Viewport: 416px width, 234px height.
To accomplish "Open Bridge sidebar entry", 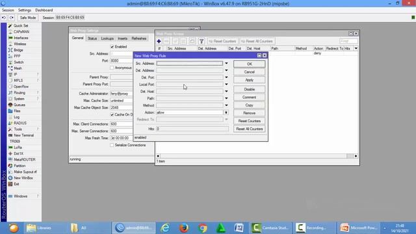I will (18, 50).
